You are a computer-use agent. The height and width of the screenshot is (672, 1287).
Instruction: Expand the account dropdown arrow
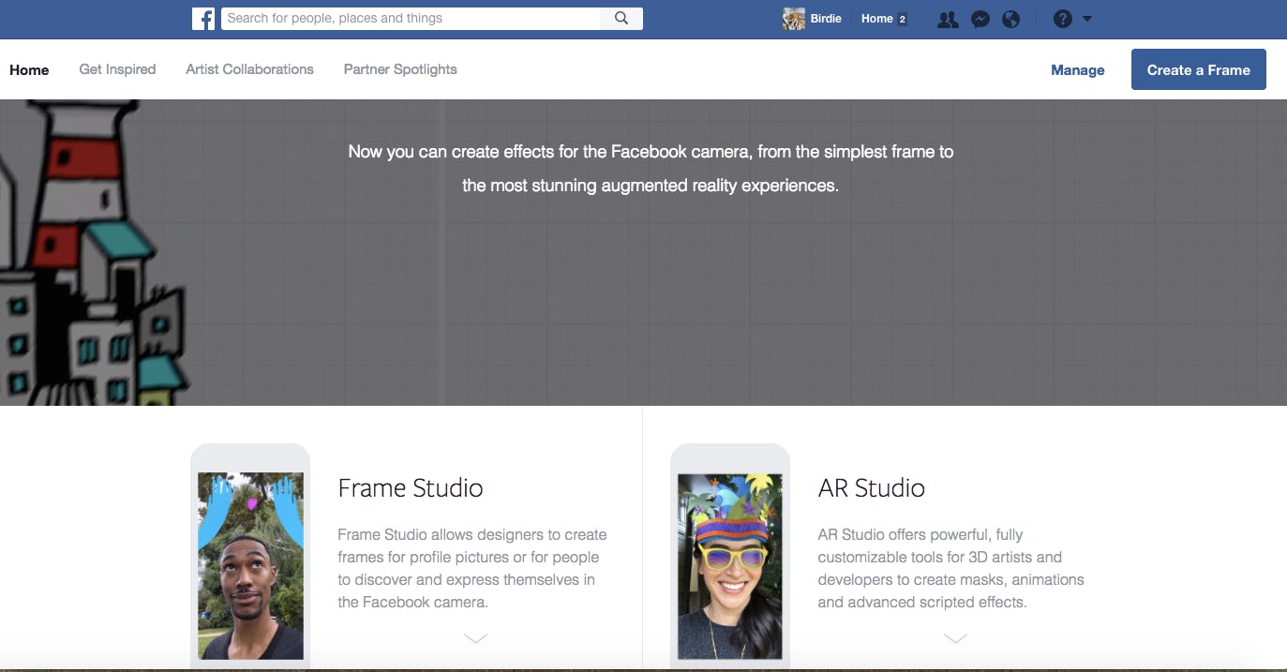(1087, 19)
